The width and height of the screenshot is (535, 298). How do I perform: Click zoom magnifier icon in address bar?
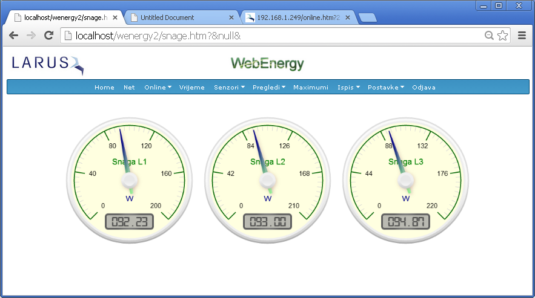point(489,36)
